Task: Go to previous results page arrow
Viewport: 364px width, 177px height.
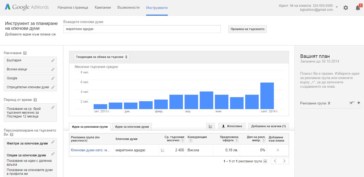Action: tap(275, 161)
